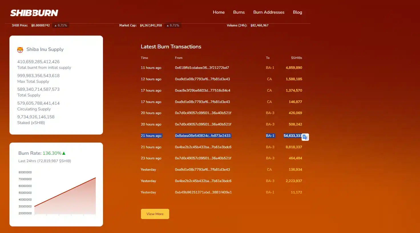Click the Shiba Inu coin icon
This screenshot has height=233, width=420.
[20, 50]
